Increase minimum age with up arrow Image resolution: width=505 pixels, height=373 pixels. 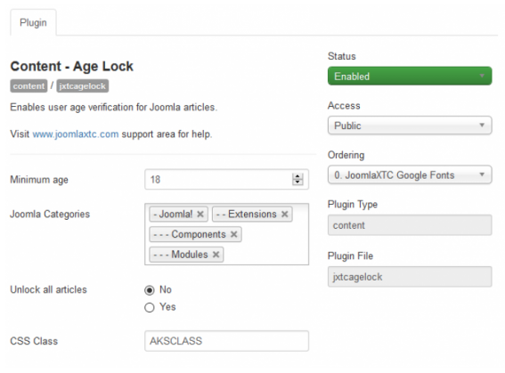click(x=297, y=176)
